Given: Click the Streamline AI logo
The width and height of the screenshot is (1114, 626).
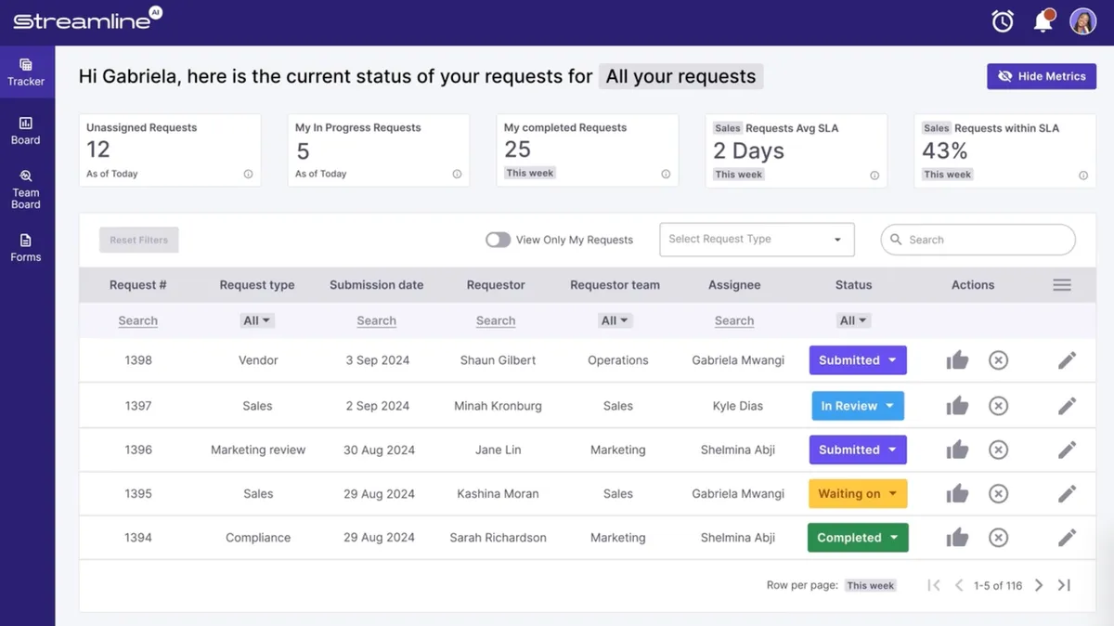Looking at the screenshot, I should (x=87, y=20).
